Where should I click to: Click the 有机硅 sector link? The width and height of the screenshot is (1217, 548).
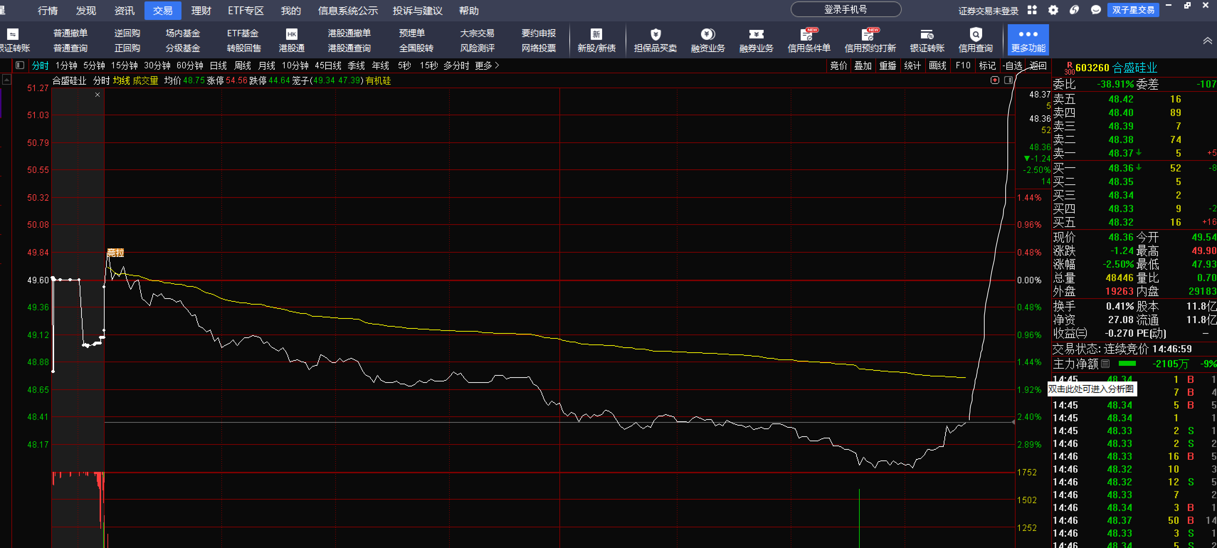pyautogui.click(x=378, y=81)
